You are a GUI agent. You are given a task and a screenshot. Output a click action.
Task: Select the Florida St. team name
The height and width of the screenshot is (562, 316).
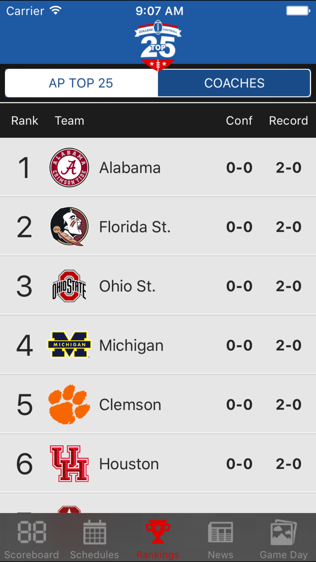click(x=135, y=227)
